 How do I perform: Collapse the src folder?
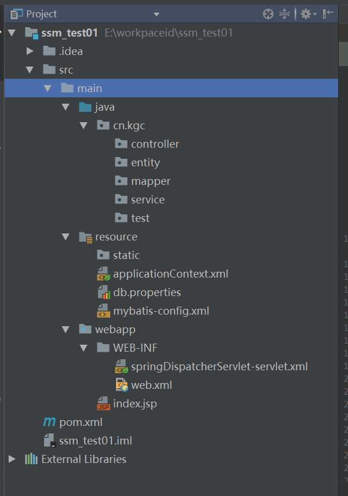(x=30, y=70)
